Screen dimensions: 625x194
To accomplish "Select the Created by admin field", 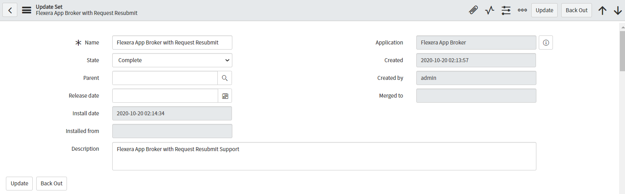I will pos(476,78).
